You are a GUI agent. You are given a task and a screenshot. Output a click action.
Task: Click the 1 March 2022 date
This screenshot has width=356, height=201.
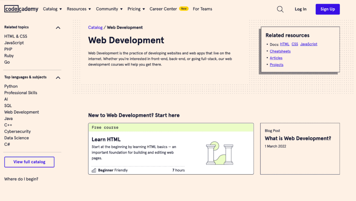click(275, 146)
